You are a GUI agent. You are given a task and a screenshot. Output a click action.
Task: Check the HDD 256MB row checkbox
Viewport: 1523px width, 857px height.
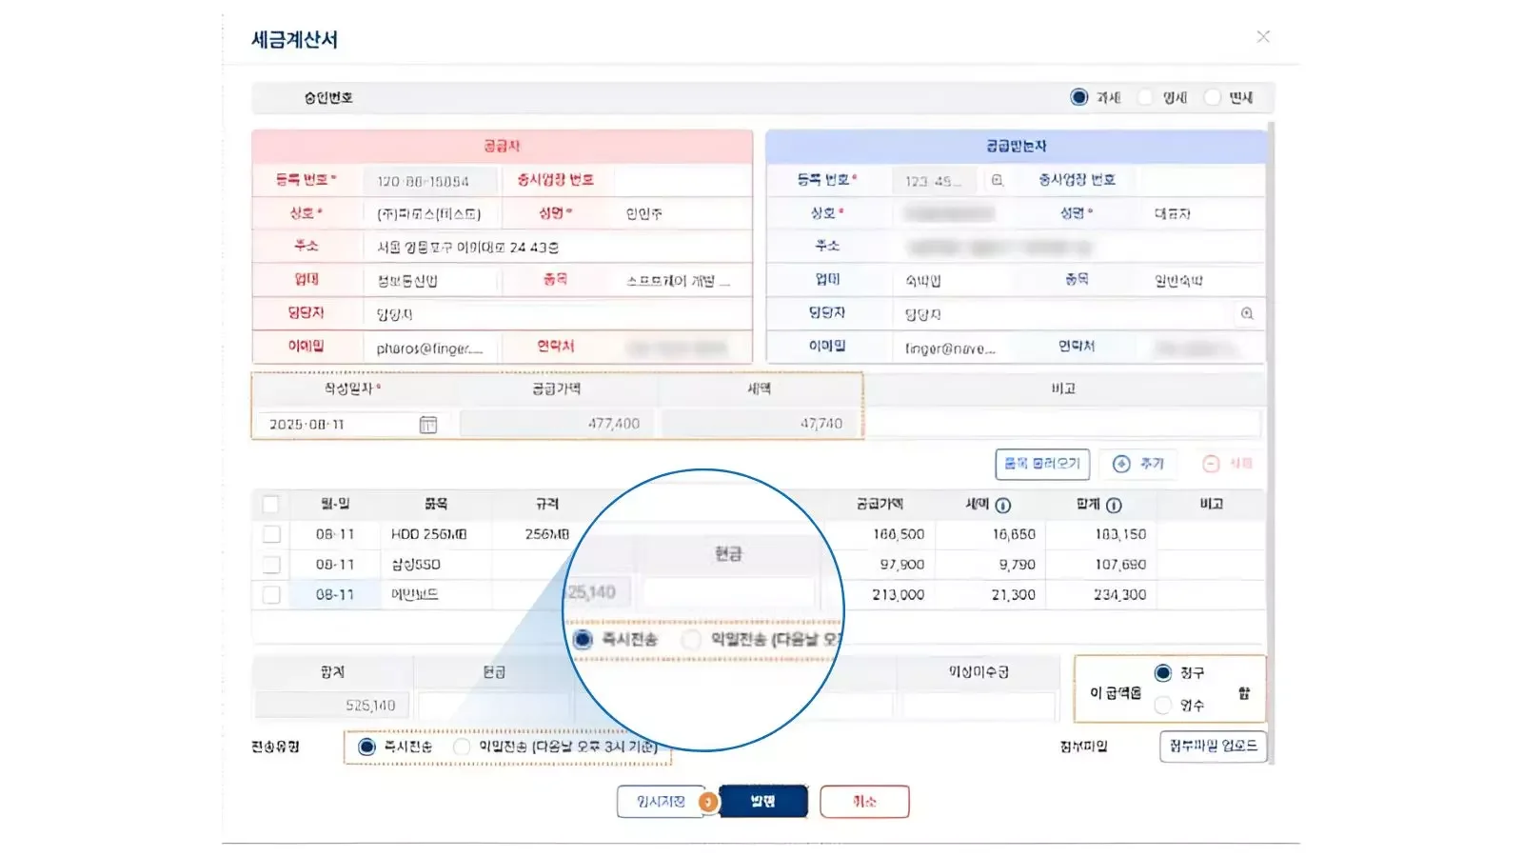point(271,534)
